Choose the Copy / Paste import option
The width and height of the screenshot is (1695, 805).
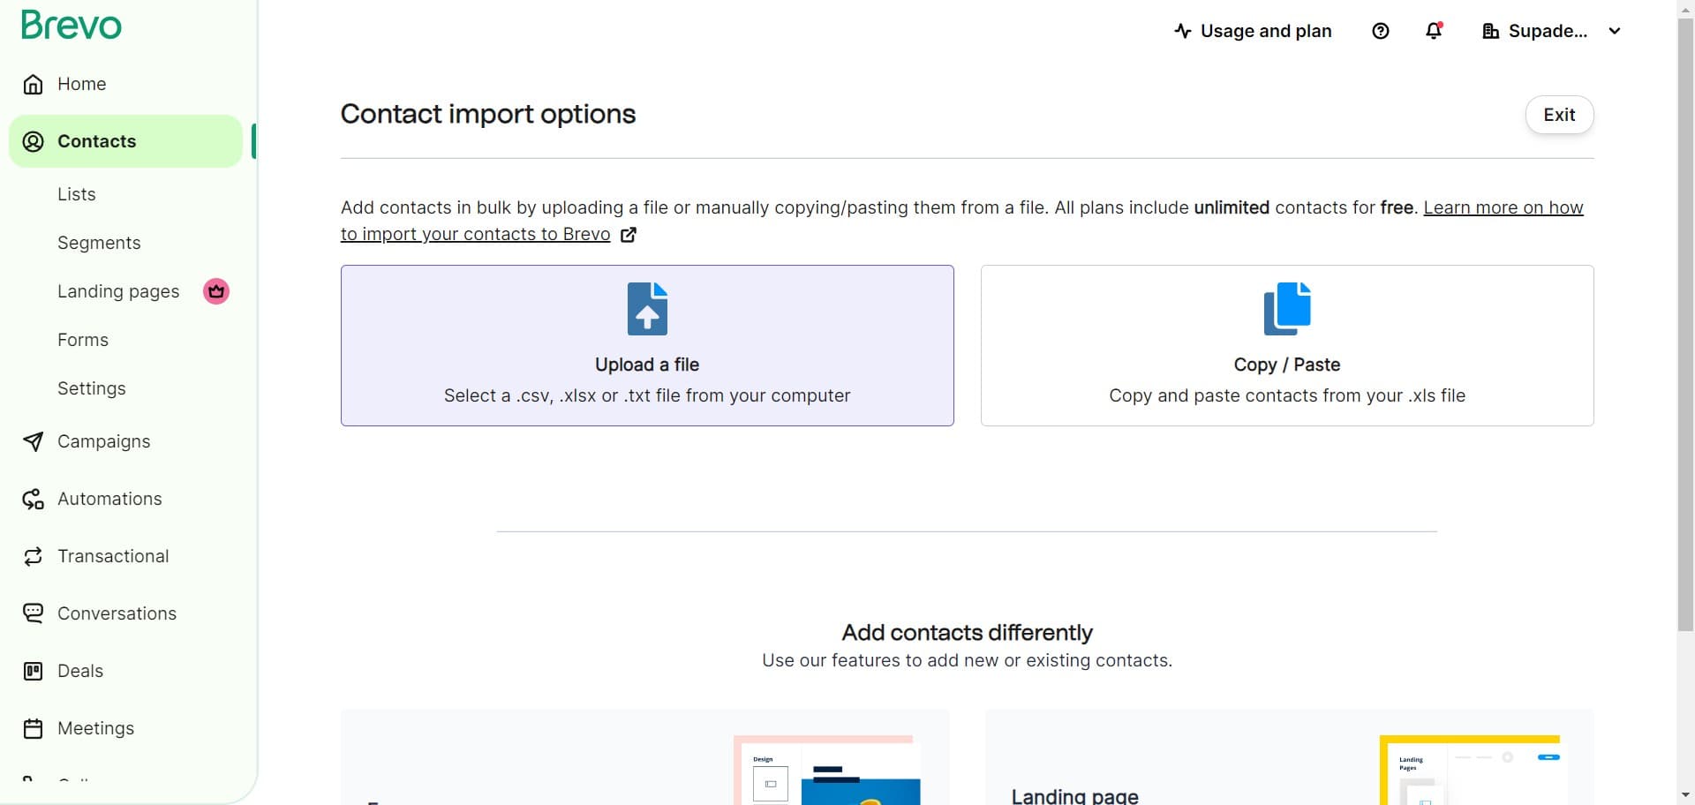tap(1285, 345)
